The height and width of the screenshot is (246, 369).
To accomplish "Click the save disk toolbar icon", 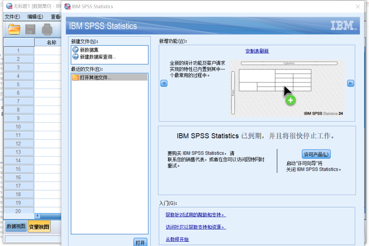I will (x=30, y=29).
